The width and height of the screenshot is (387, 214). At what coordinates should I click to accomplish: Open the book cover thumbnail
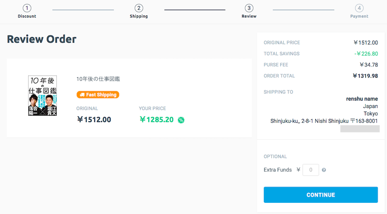[42, 96]
